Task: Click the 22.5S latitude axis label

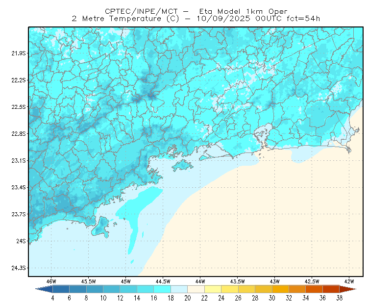Action: click(18, 107)
